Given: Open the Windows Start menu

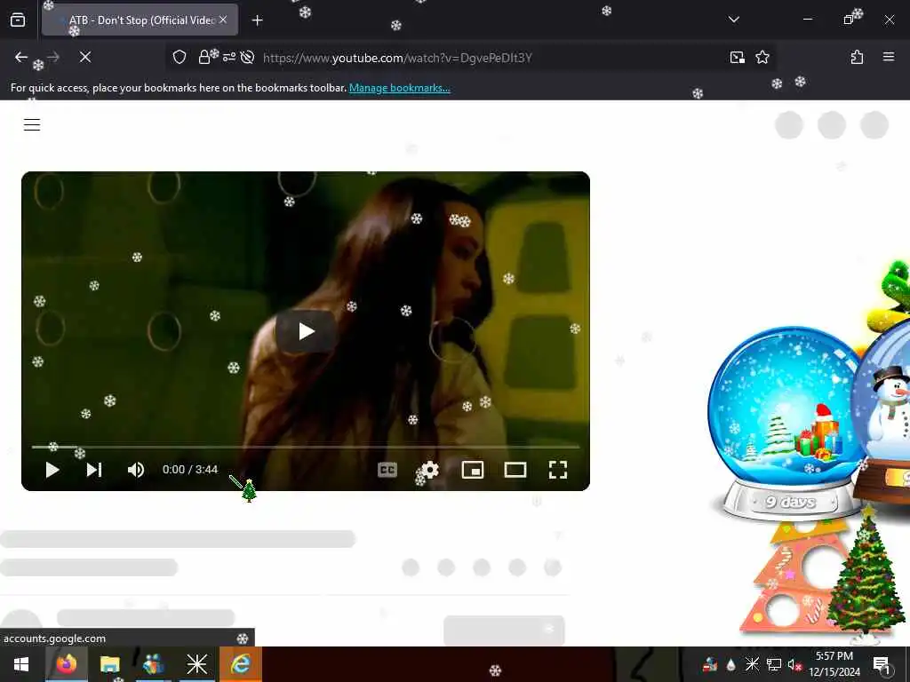Looking at the screenshot, I should [21, 664].
